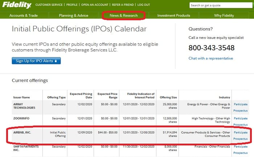Open Investment Products menu
Viewport: 254px width, 157px height.
click(174, 16)
